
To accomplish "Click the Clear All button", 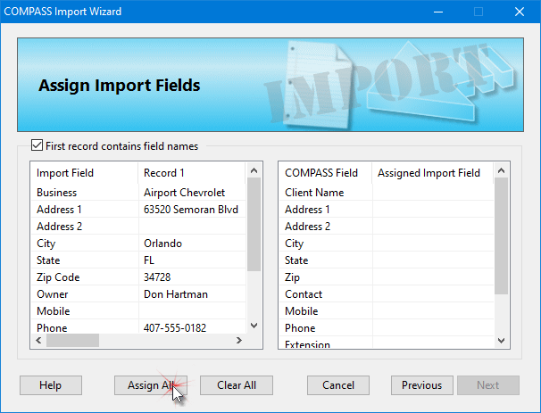I will point(237,385).
